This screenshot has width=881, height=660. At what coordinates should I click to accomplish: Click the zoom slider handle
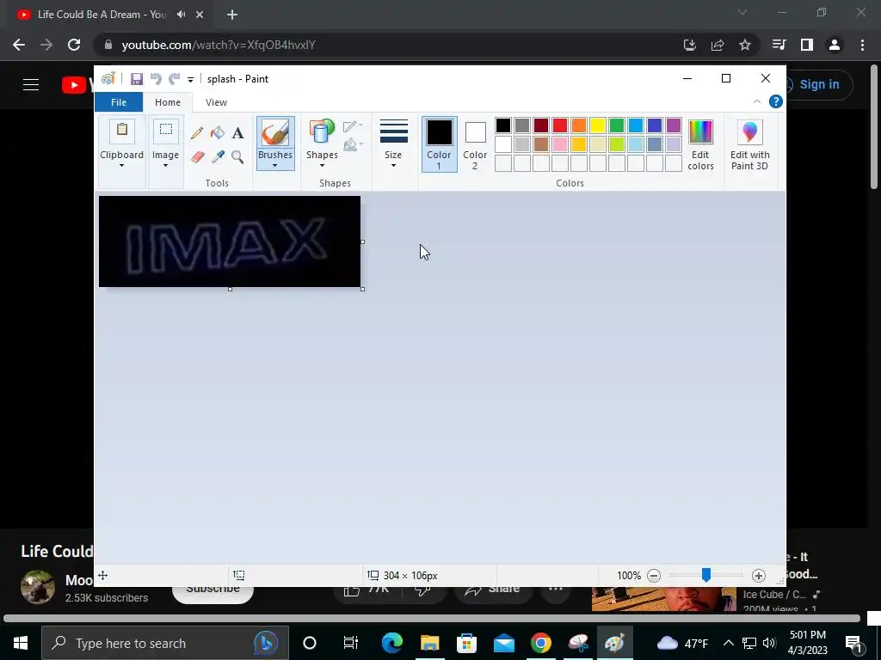tap(706, 575)
